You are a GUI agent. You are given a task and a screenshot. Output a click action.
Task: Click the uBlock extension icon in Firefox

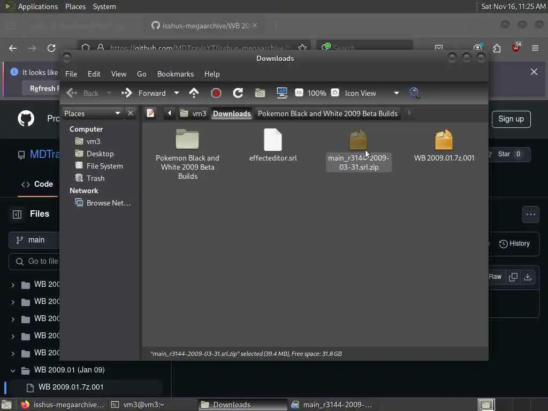pos(516,48)
